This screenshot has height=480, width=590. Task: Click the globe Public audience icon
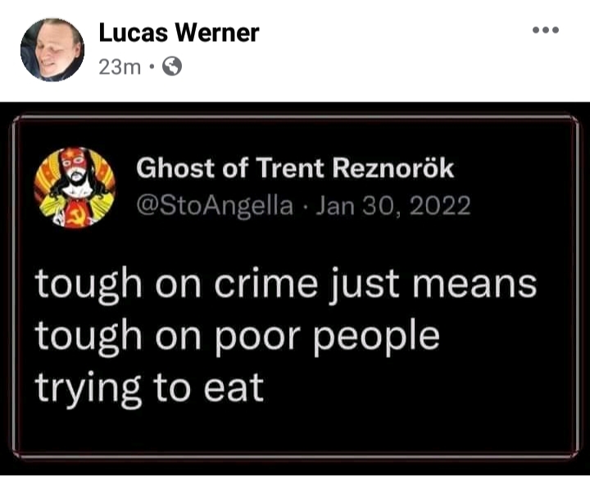pyautogui.click(x=172, y=66)
